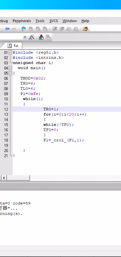This screenshot has height=257, width=121.
Task: Comment out the selected lines
Action: pos(69,29)
